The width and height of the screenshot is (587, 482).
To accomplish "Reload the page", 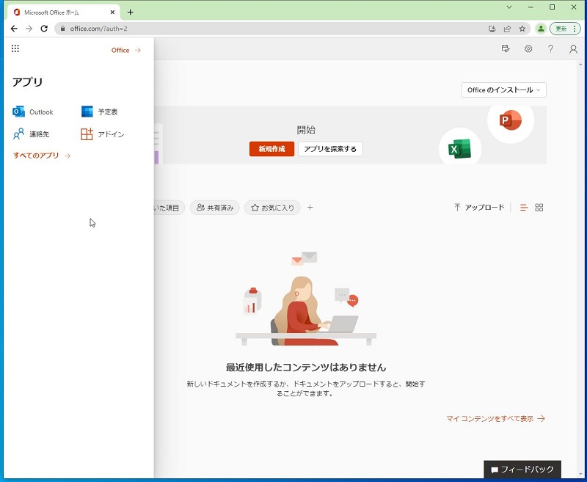I will coord(44,29).
